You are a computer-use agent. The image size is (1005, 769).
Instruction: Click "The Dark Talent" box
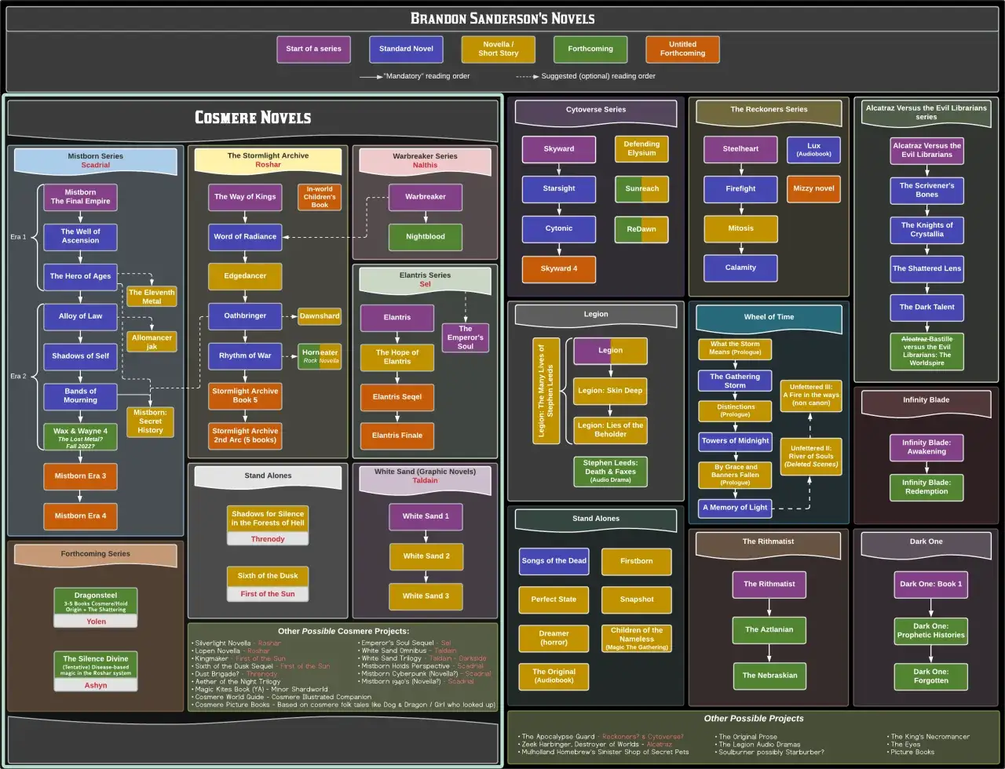coord(926,308)
